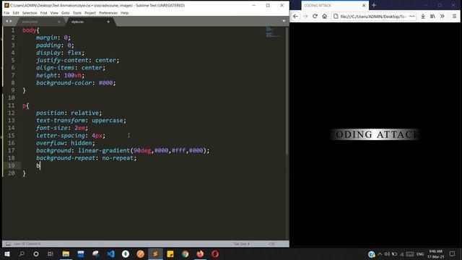Expand Firefox toolbar overflow chevron
The image size is (462, 260).
click(443, 17)
